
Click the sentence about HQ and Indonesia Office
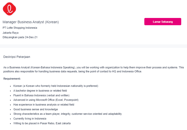click(x=73, y=71)
